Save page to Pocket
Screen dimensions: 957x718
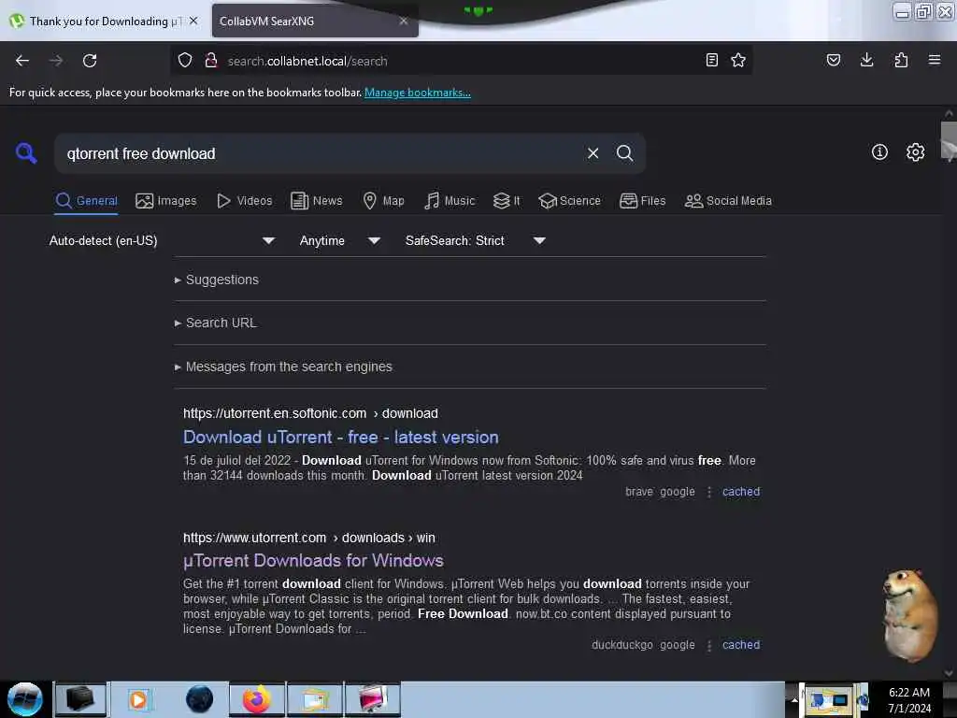point(833,60)
